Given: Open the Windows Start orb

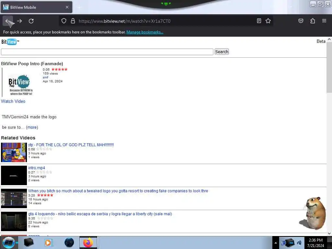Looking at the screenshot, I should point(8,243).
